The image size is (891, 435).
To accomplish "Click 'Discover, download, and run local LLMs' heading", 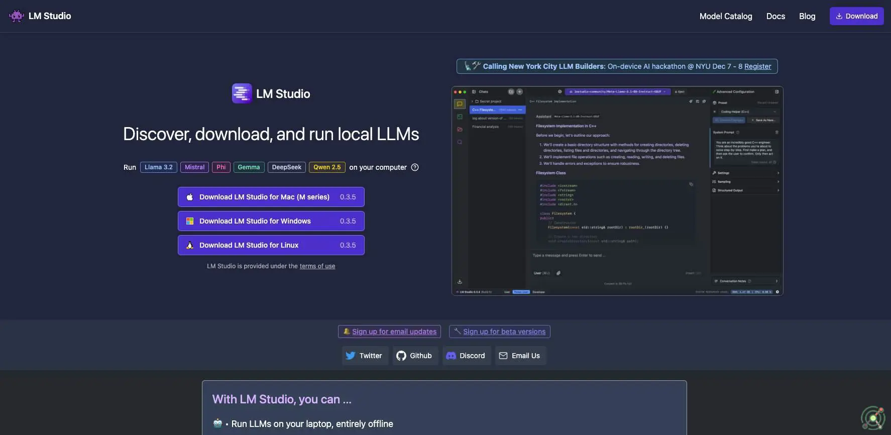I will tap(271, 134).
